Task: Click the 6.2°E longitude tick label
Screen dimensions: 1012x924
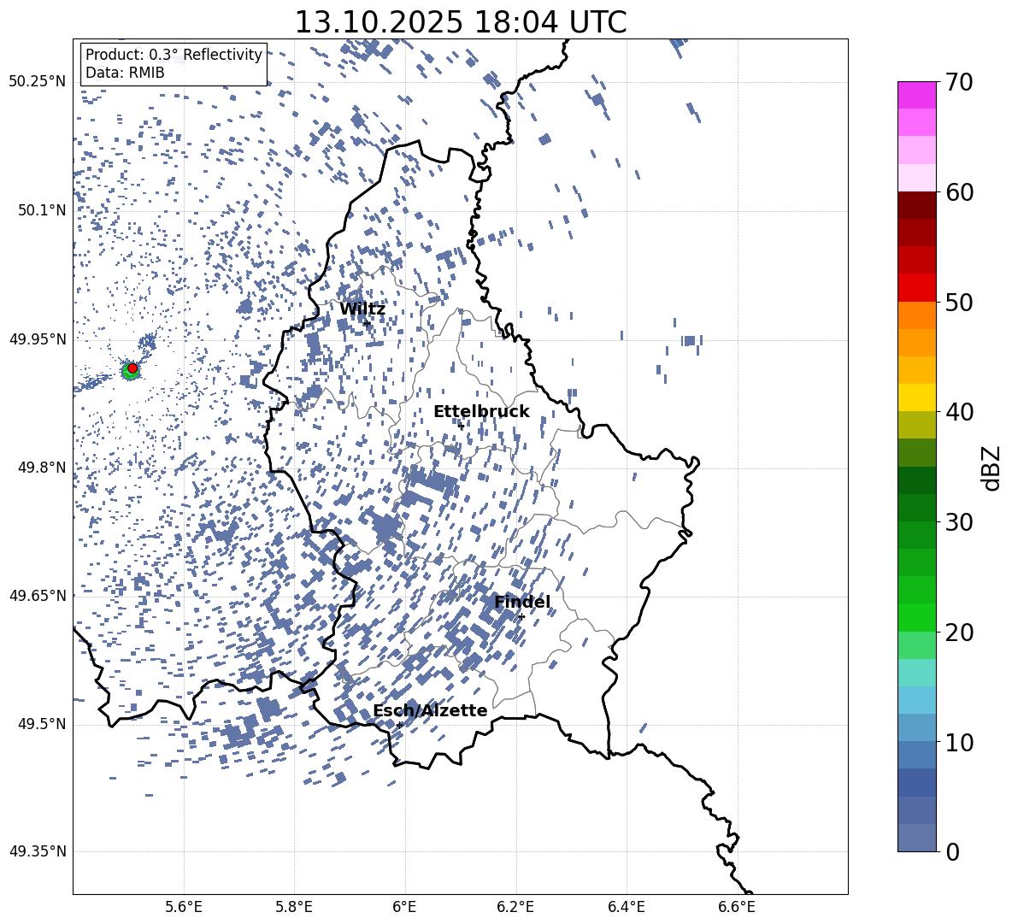Action: click(515, 906)
